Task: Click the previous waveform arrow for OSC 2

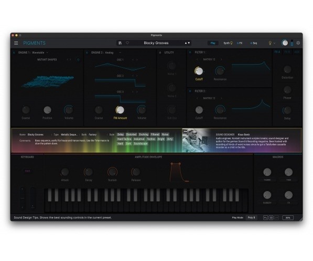Action: 133,76
